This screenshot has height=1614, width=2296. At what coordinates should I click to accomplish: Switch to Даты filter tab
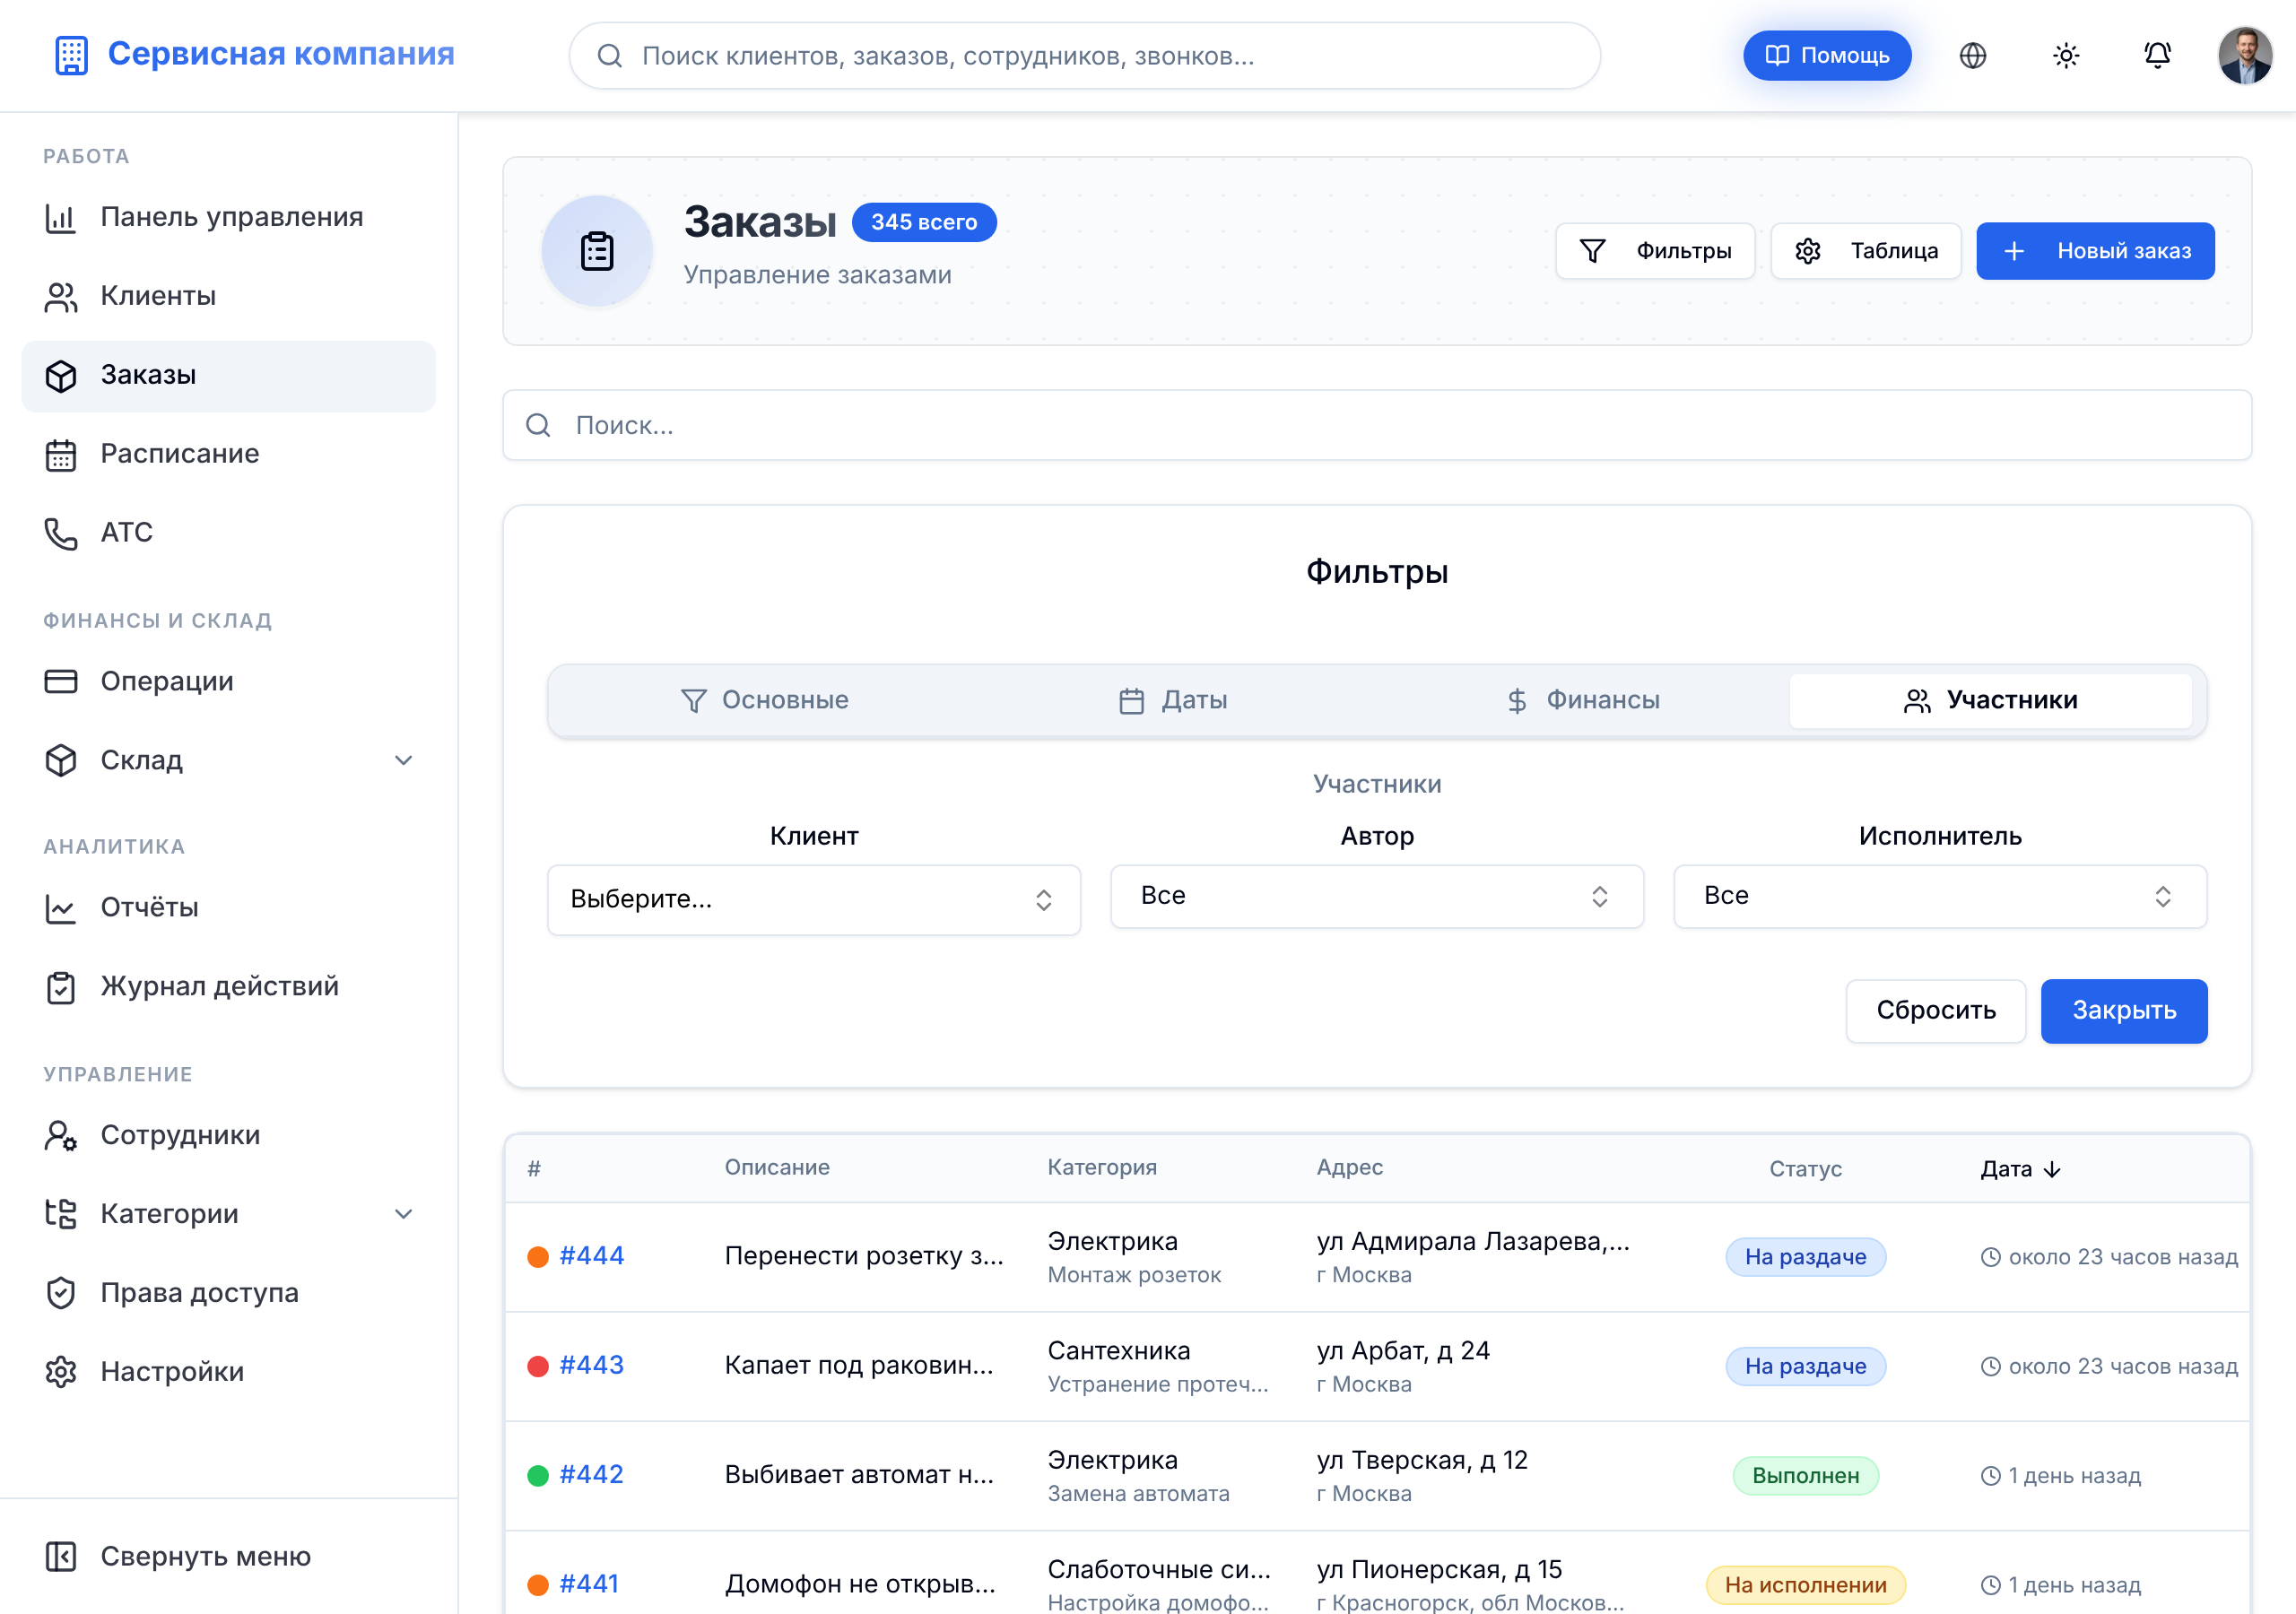[x=1172, y=701]
